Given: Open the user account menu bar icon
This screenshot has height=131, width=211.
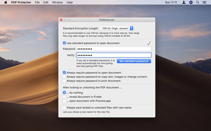Looking at the screenshot, I should tap(184, 2).
